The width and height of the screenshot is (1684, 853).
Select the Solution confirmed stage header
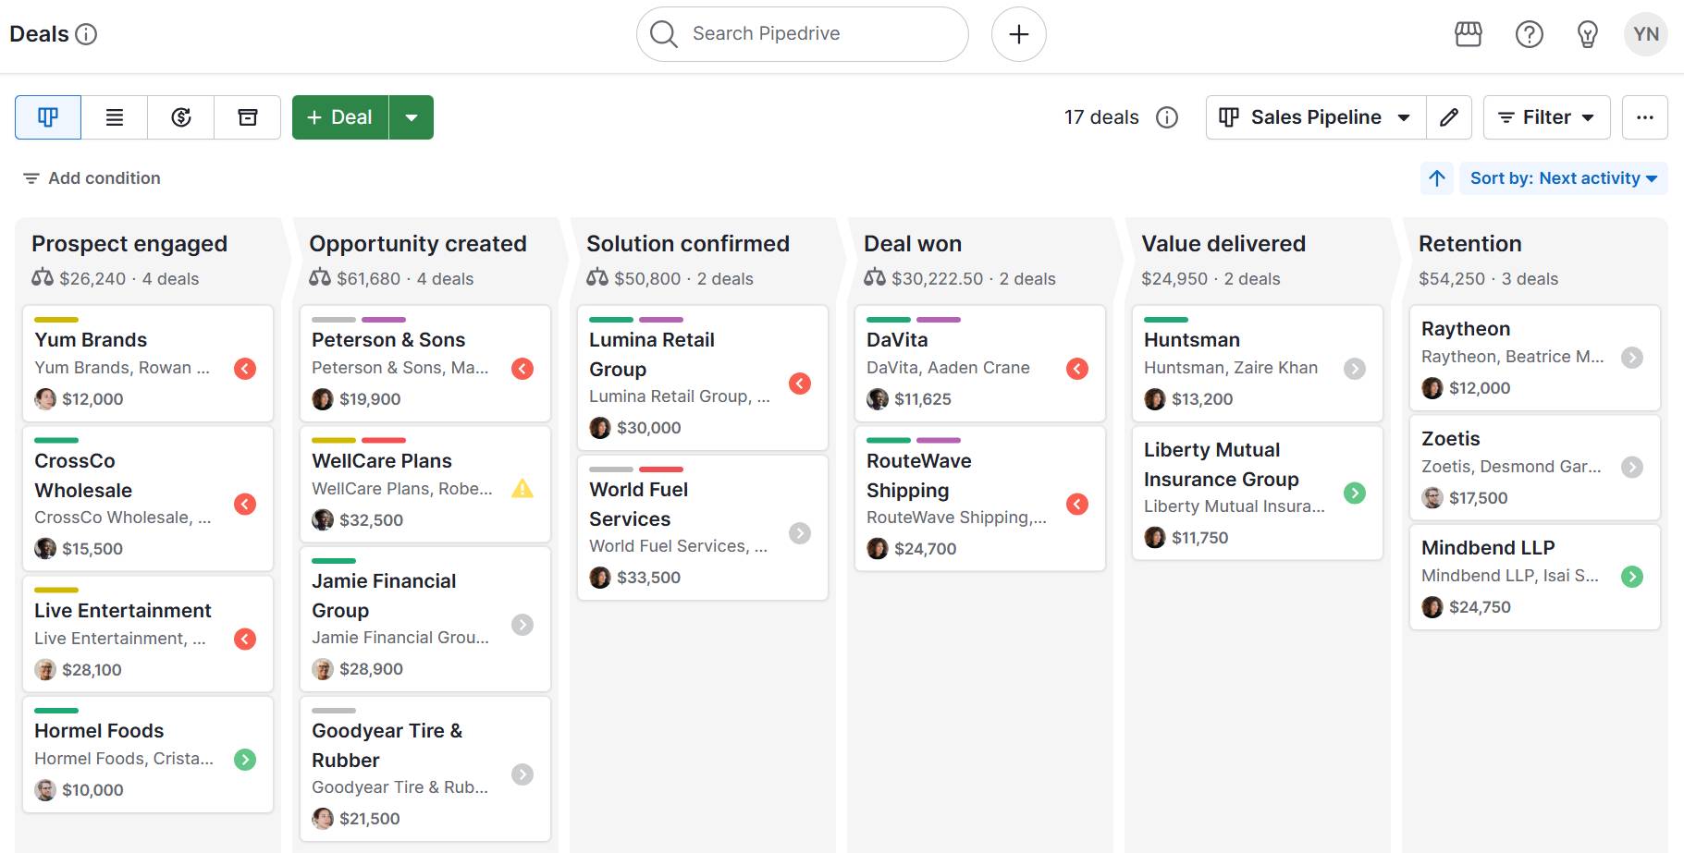(688, 244)
